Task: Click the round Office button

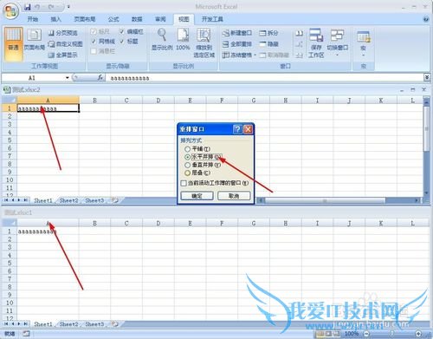Action: click(x=10, y=11)
